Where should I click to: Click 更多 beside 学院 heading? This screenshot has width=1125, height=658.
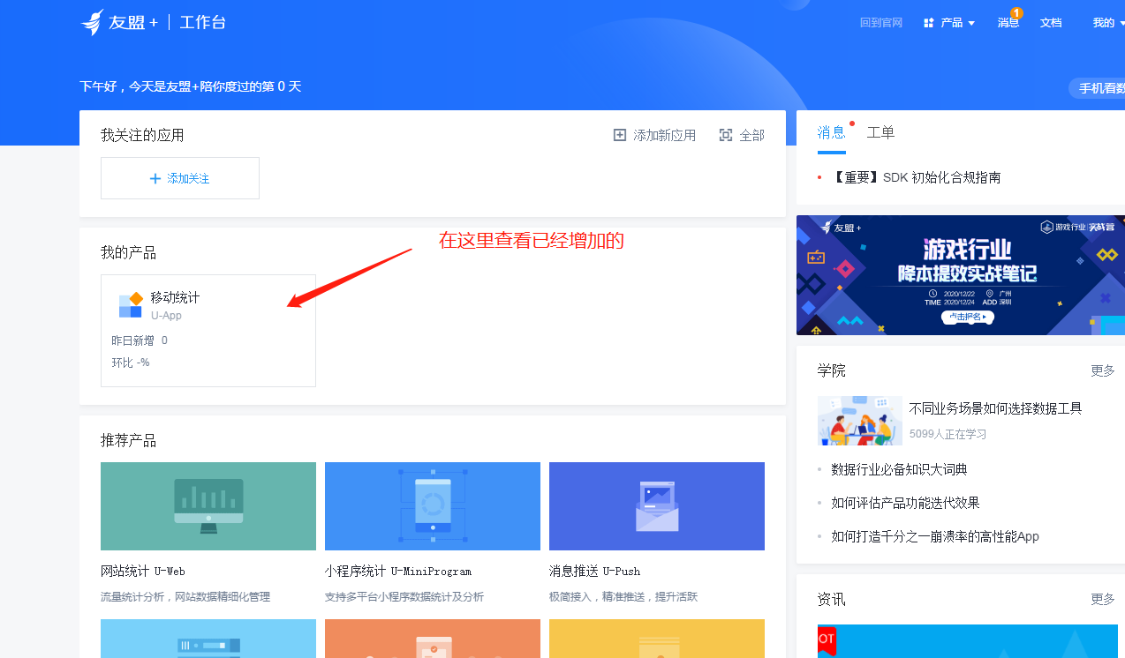tap(1102, 370)
